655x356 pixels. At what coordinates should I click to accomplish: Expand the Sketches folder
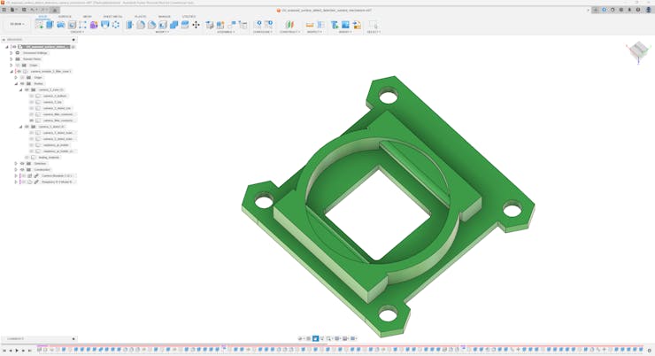[x=16, y=163]
